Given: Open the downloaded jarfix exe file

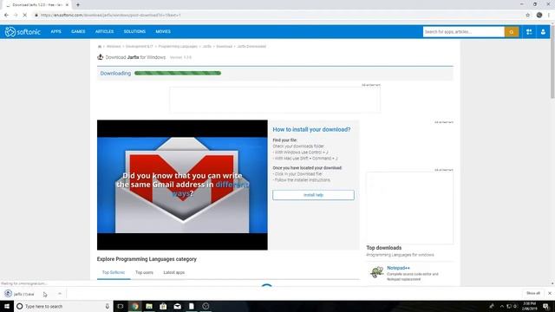Looking at the screenshot, I should coord(24,294).
